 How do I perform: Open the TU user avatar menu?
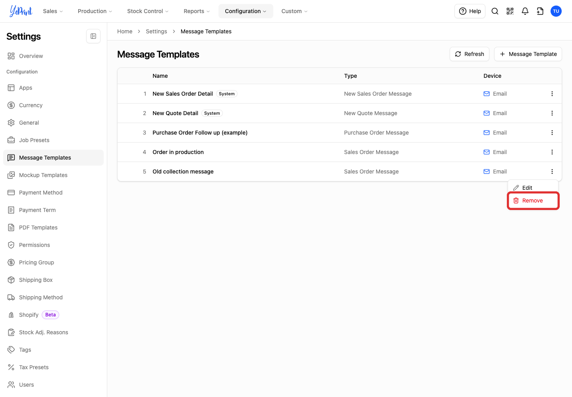(556, 11)
